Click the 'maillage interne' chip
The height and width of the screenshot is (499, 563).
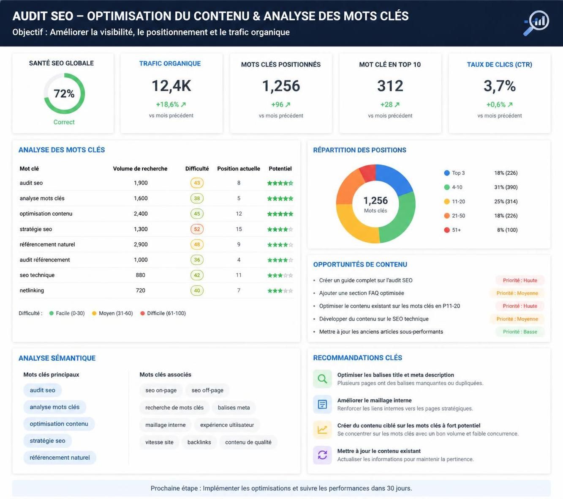(166, 425)
